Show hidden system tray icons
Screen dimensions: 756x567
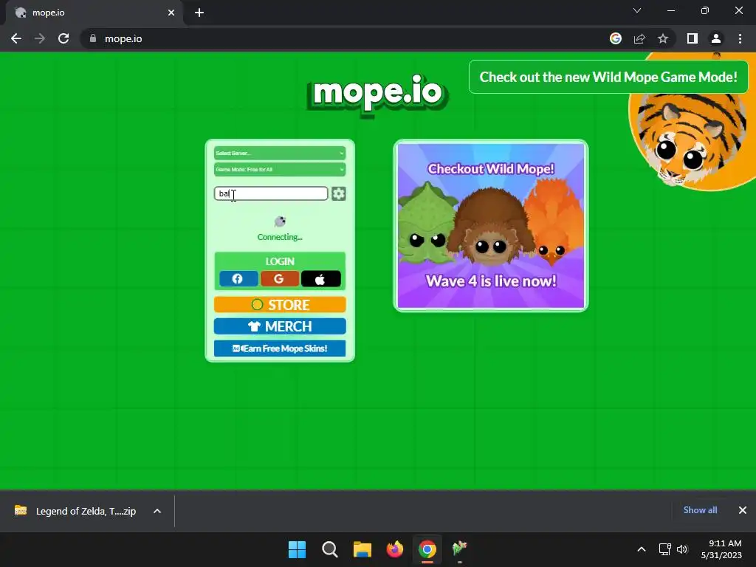coord(642,549)
